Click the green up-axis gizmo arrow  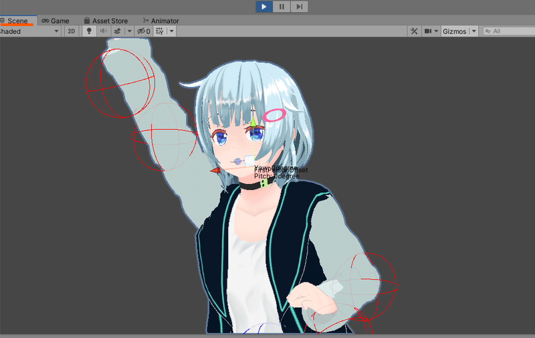pos(253,122)
